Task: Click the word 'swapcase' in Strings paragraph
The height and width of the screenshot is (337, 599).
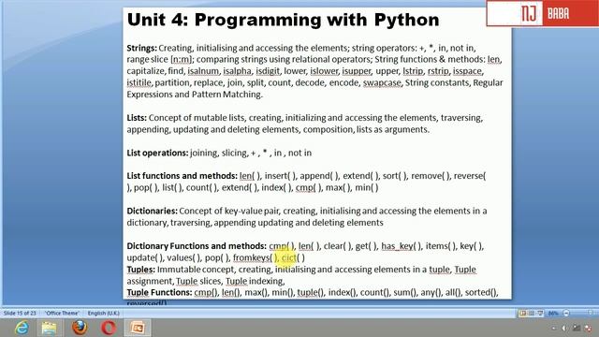Action: click(x=382, y=83)
